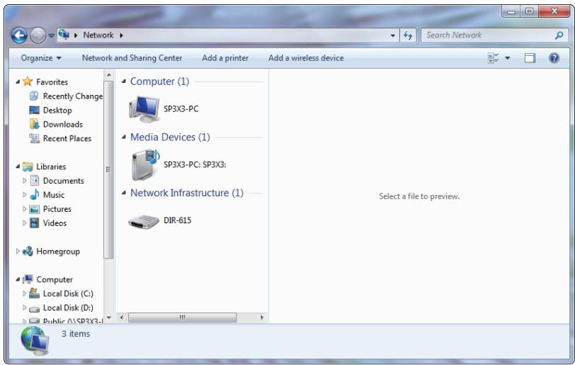Expand Local Disk (D:) arrow
Viewport: 575px width, 365px height.
click(x=25, y=308)
